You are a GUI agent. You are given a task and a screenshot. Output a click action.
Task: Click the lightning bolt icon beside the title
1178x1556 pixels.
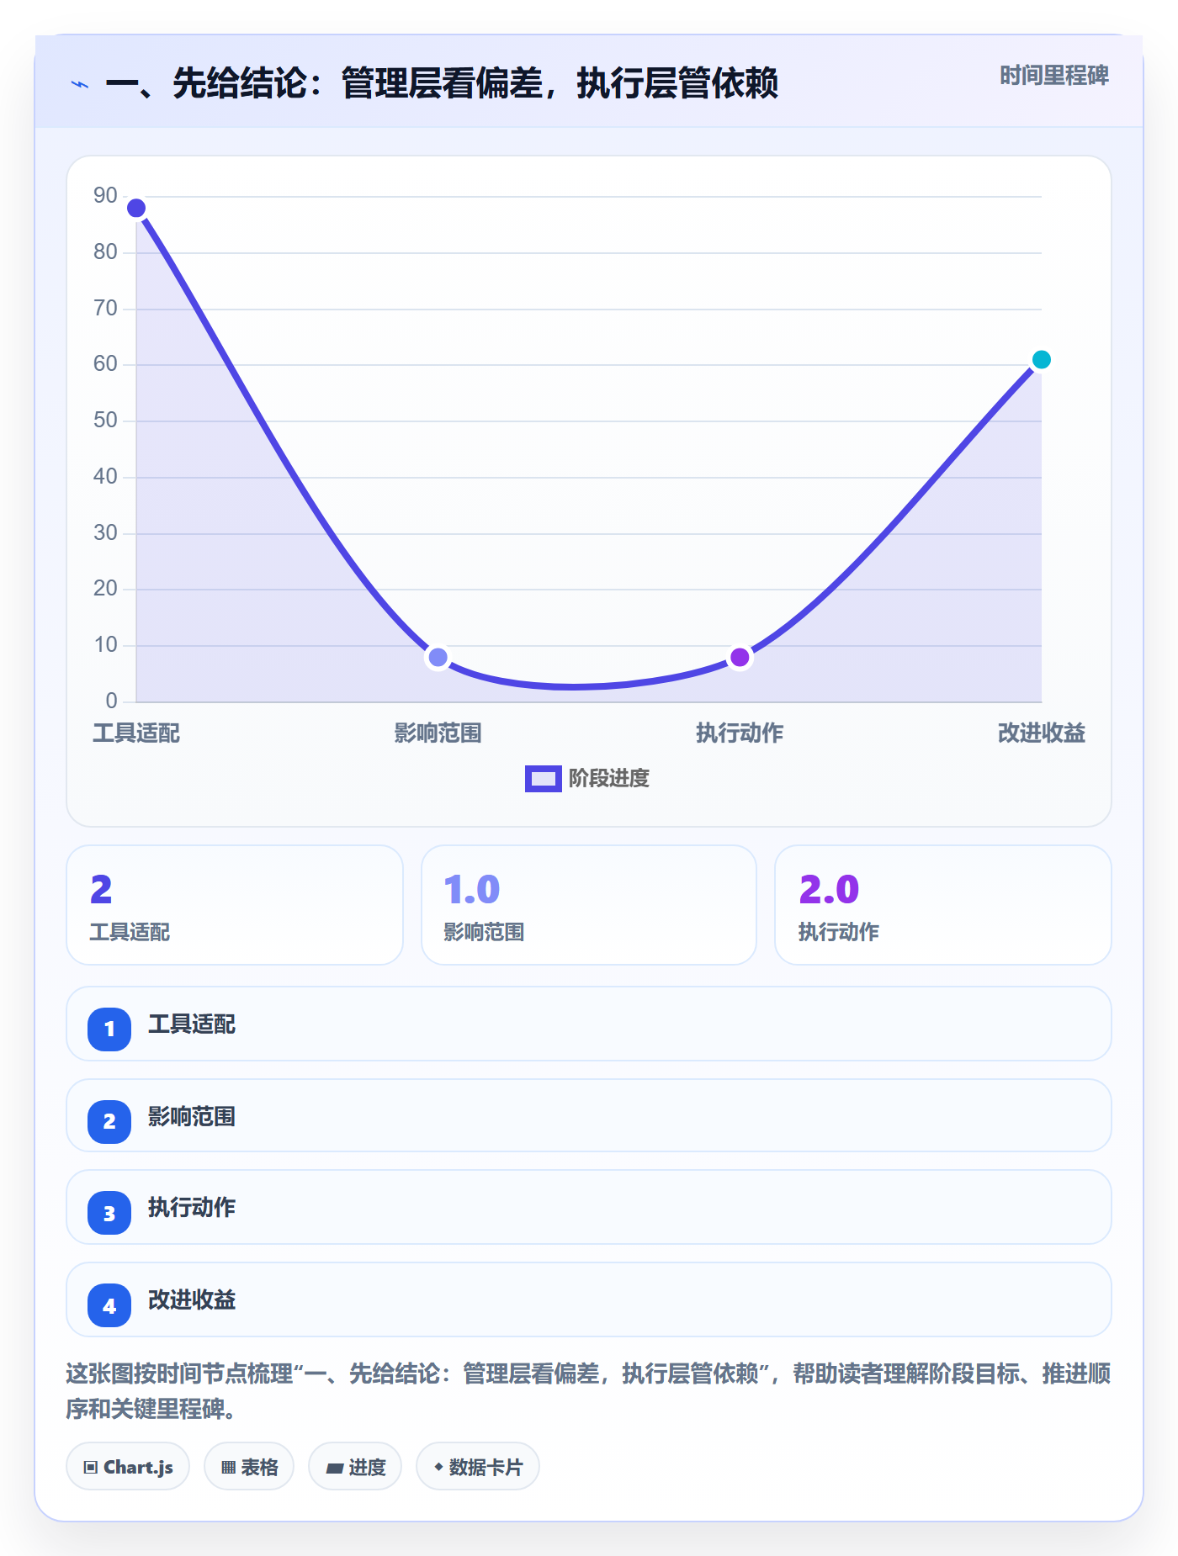tap(80, 84)
